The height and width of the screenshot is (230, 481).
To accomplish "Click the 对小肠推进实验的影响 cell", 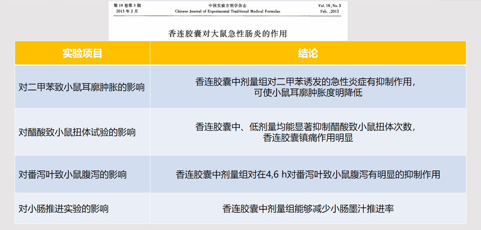I will click(x=63, y=209).
